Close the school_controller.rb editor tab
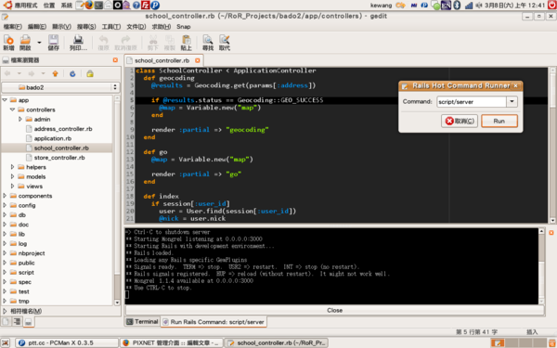Viewport: 557px width, 348px height. (x=198, y=60)
